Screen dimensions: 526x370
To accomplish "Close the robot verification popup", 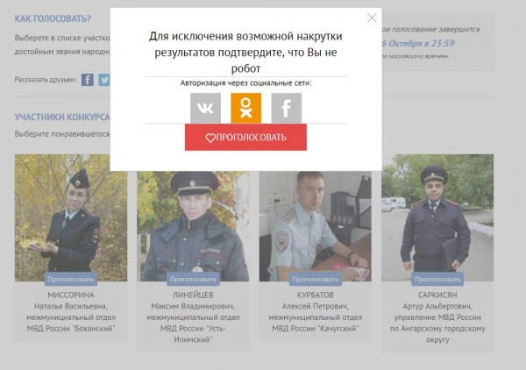I will click(x=372, y=18).
